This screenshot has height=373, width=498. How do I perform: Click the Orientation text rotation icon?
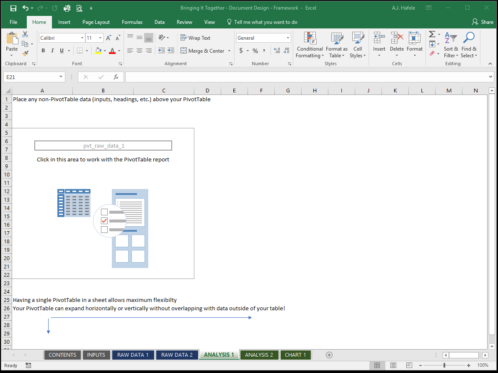point(162,38)
